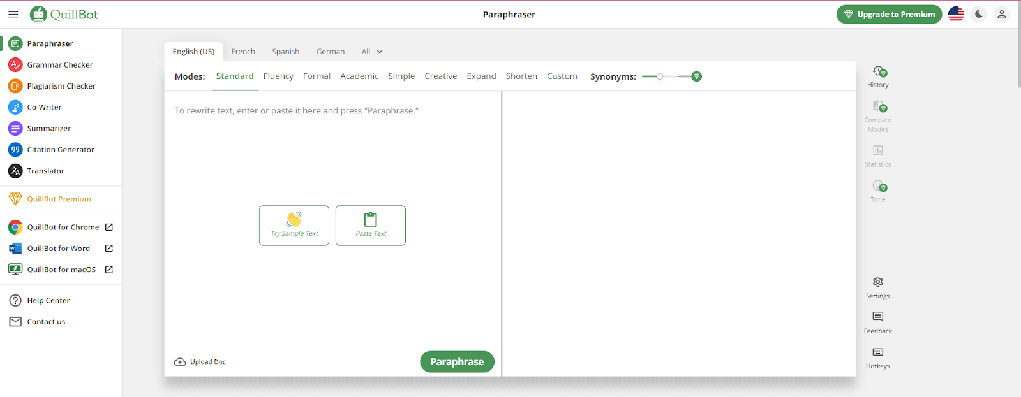Click the QuillBot for Chrome icon

coord(15,227)
